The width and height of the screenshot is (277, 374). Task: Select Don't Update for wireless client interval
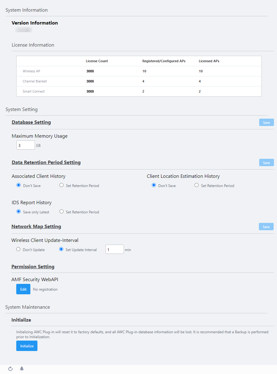tap(18, 250)
